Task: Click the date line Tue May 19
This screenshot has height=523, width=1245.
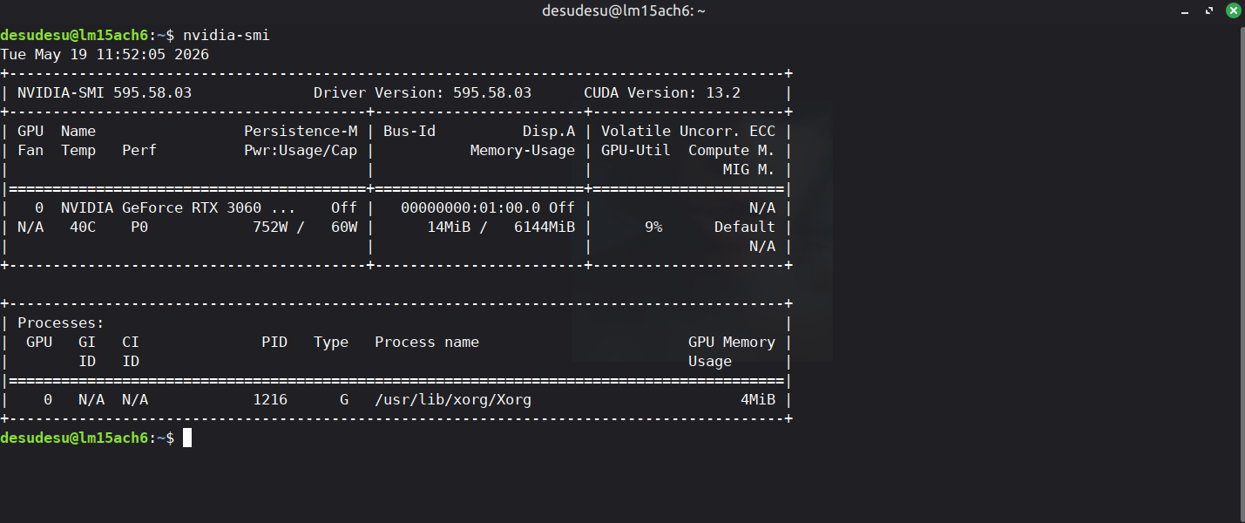Action: pos(105,54)
